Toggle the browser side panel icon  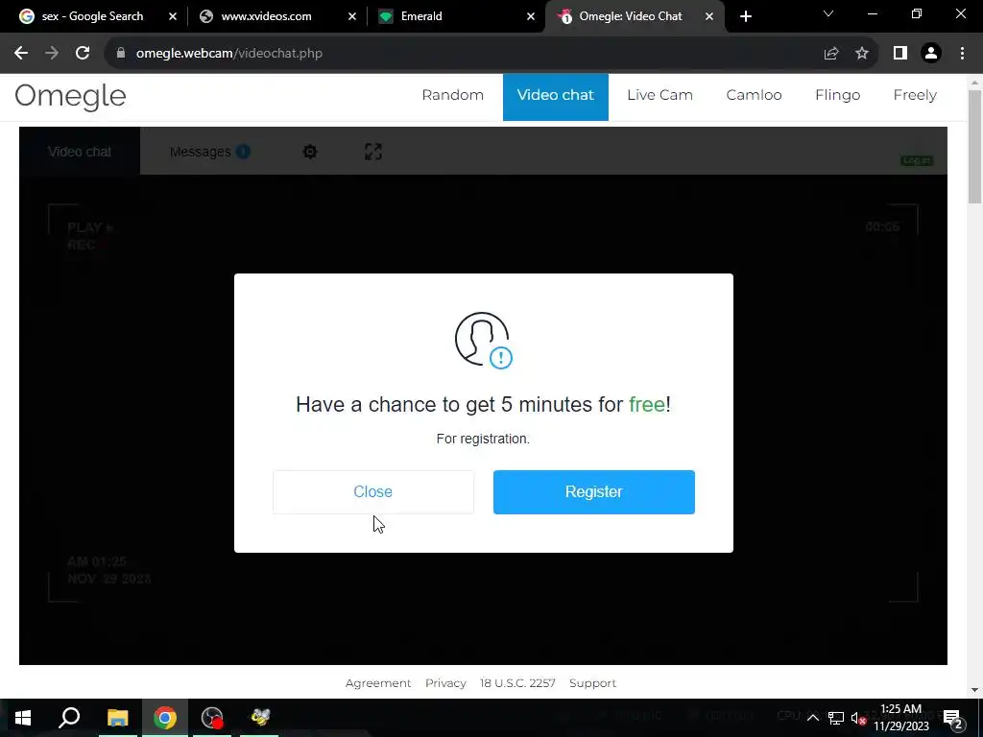900,54
